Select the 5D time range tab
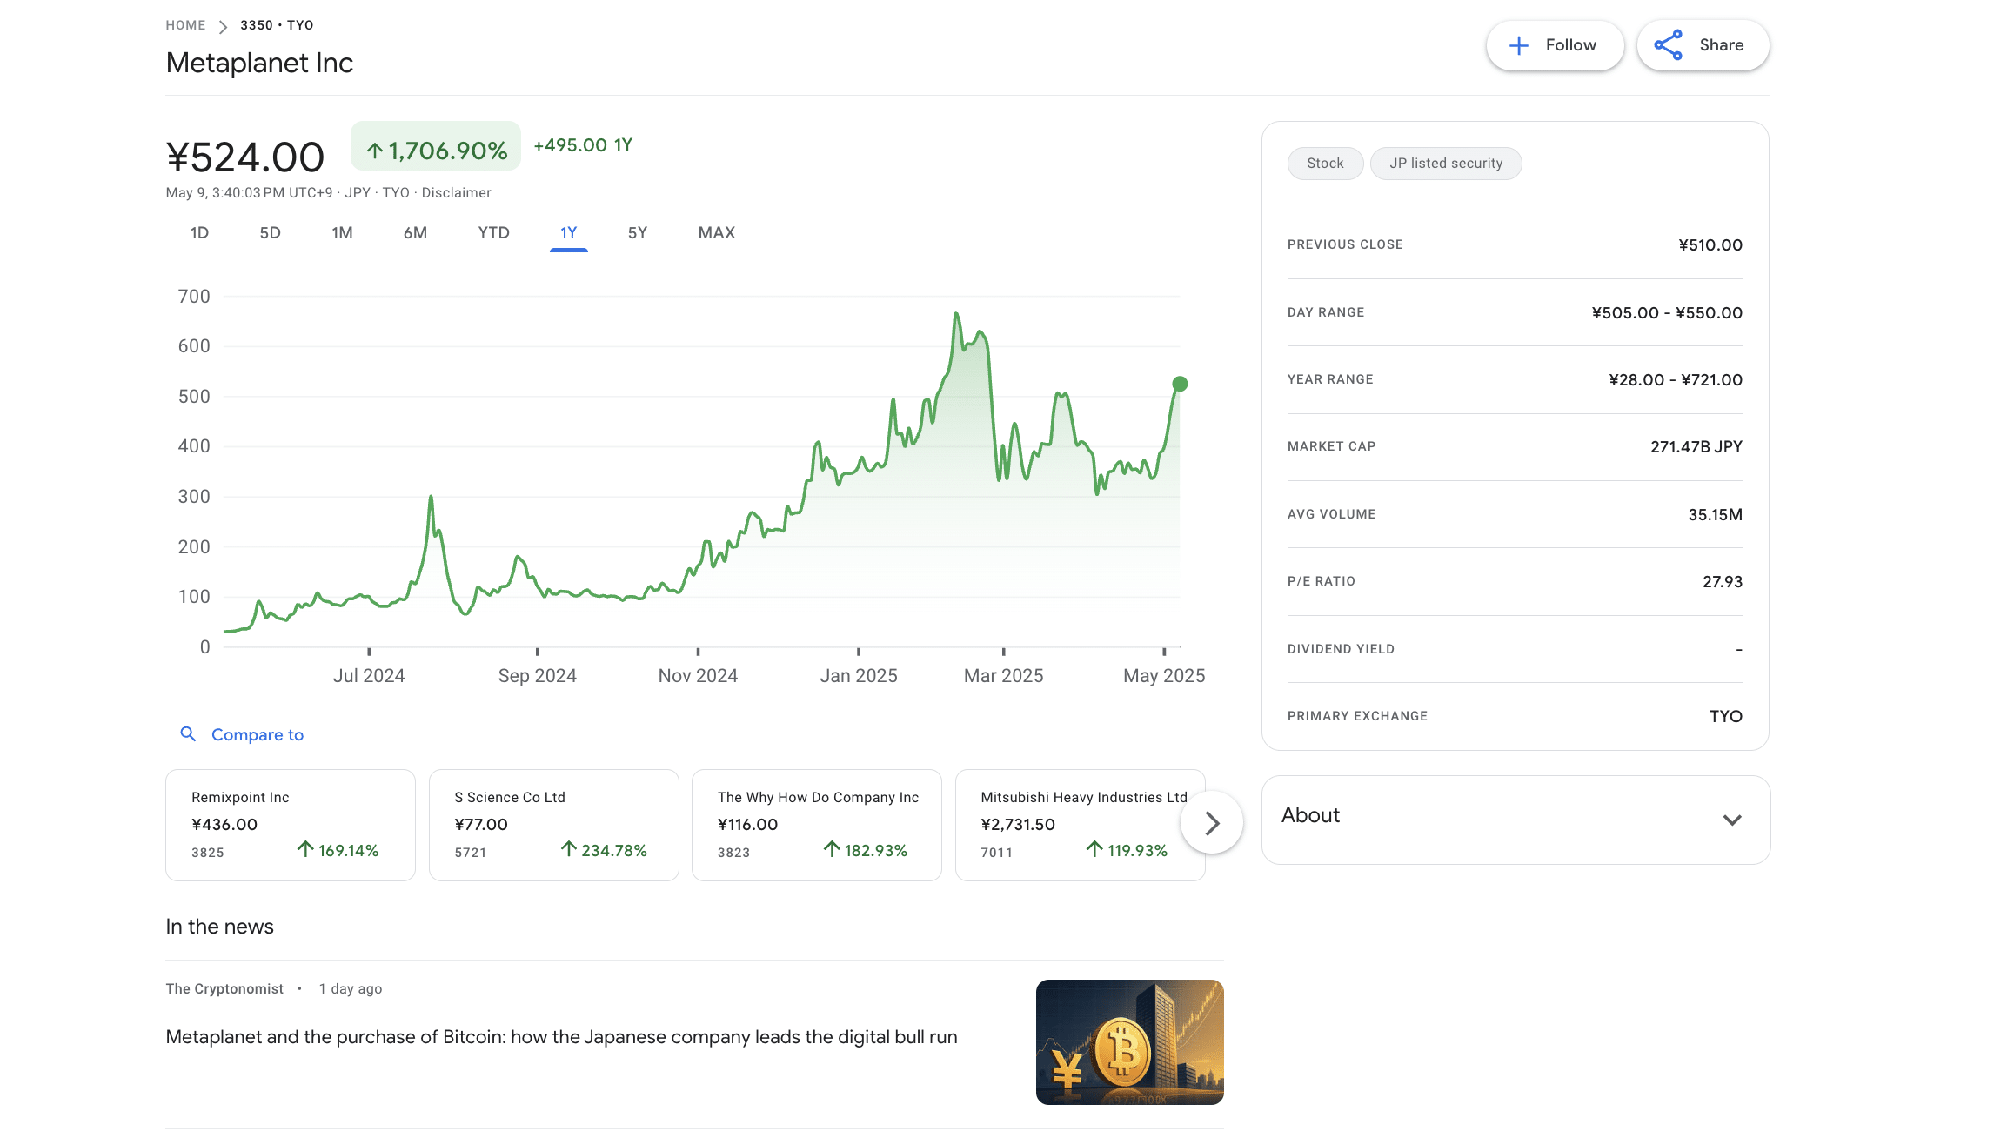 pyautogui.click(x=271, y=233)
